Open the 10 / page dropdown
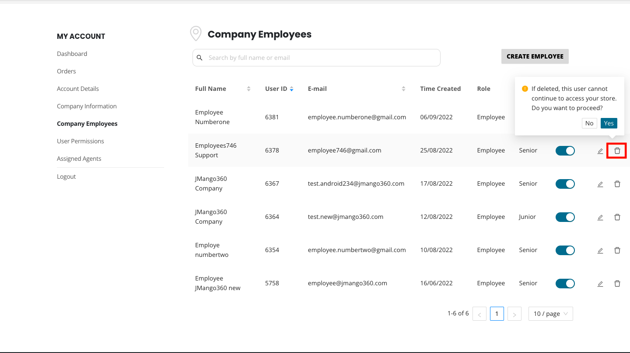630x353 pixels. tap(550, 314)
